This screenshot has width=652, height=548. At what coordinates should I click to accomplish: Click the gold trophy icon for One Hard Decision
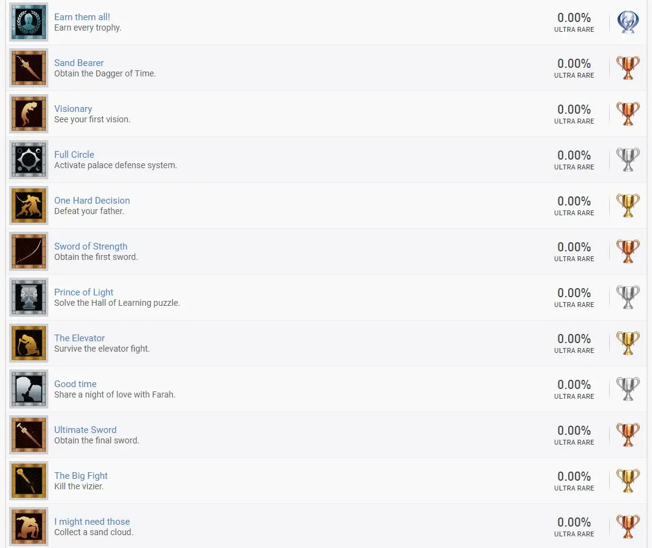(x=628, y=206)
